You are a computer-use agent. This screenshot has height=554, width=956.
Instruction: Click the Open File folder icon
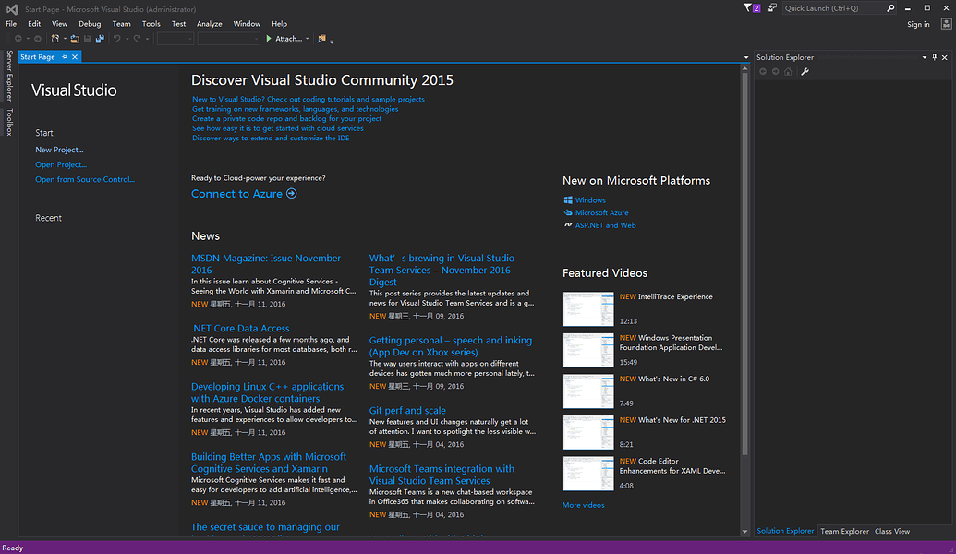(x=75, y=39)
